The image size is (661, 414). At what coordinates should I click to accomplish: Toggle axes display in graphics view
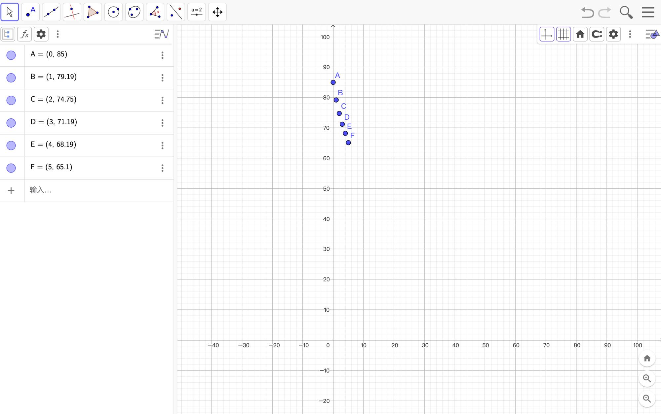(x=547, y=34)
